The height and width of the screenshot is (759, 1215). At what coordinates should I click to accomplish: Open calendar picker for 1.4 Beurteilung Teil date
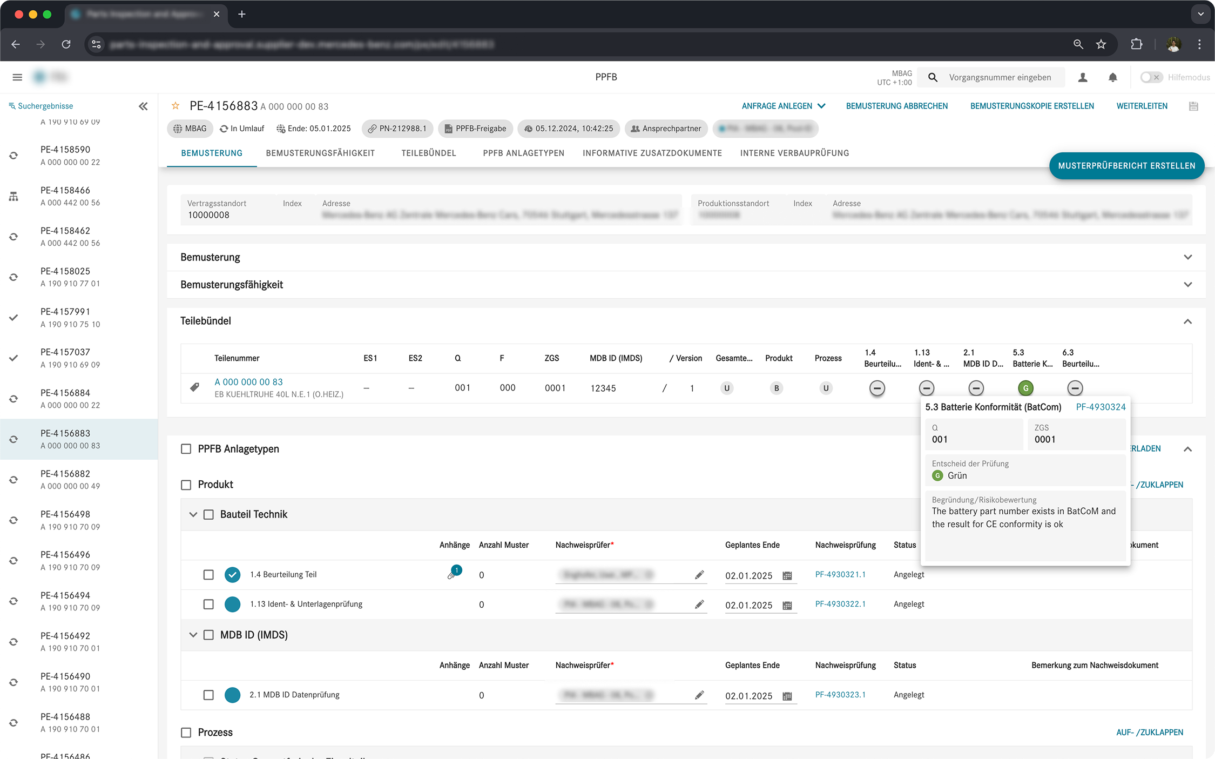[x=787, y=576]
